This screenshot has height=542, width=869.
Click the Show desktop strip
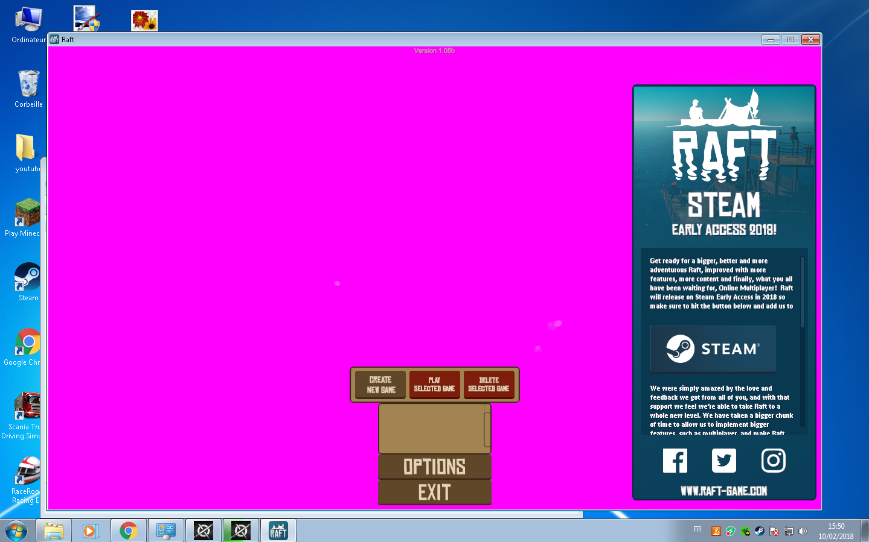tap(865, 531)
